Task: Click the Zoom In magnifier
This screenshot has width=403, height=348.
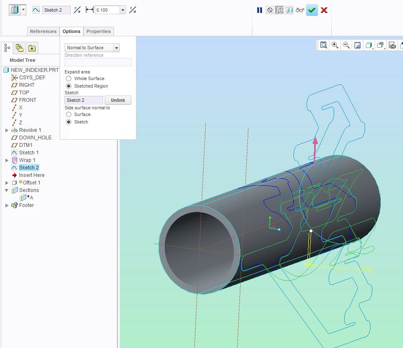Action: [x=335, y=45]
